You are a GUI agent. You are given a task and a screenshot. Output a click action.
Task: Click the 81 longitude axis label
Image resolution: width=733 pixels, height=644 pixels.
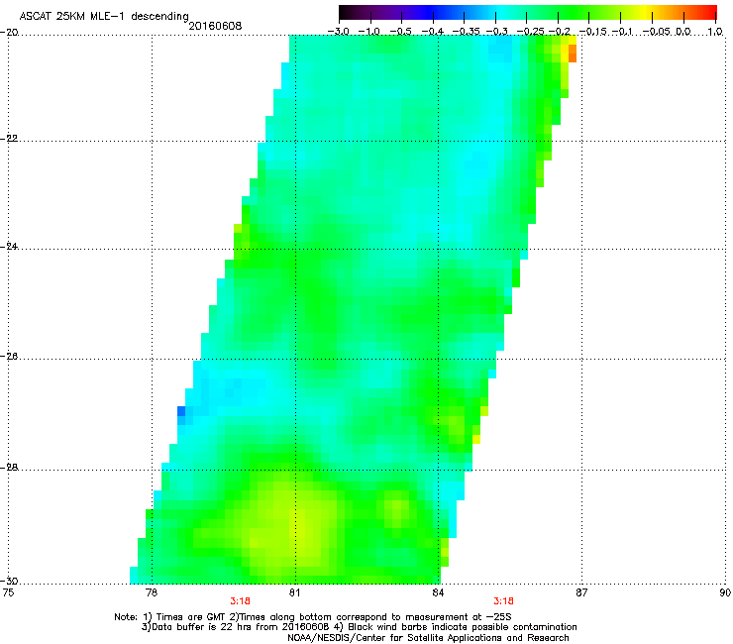tap(294, 593)
